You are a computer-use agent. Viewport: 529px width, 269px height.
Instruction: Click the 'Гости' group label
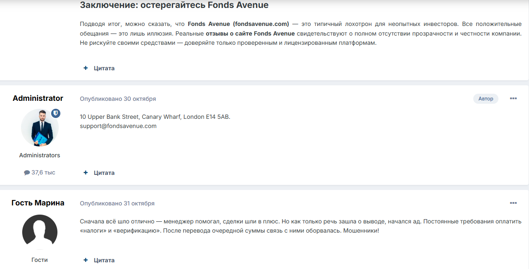[39, 259]
